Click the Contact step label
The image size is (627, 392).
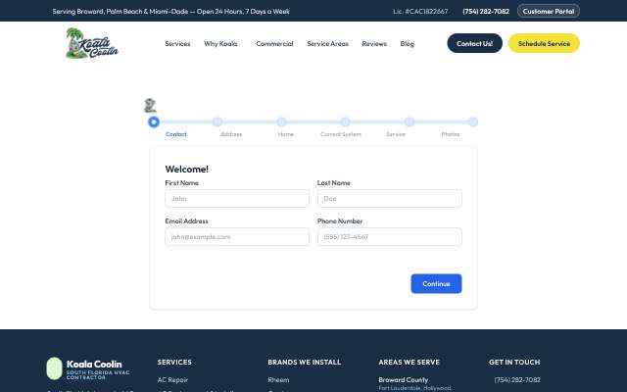tap(176, 134)
